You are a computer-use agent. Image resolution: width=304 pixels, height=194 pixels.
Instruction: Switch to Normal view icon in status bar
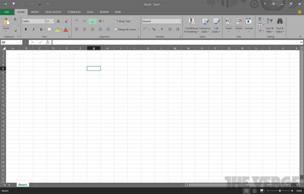(246, 191)
